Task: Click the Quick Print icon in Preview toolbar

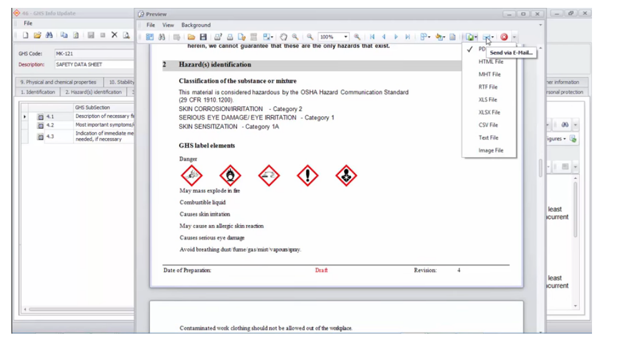Action: pos(230,37)
